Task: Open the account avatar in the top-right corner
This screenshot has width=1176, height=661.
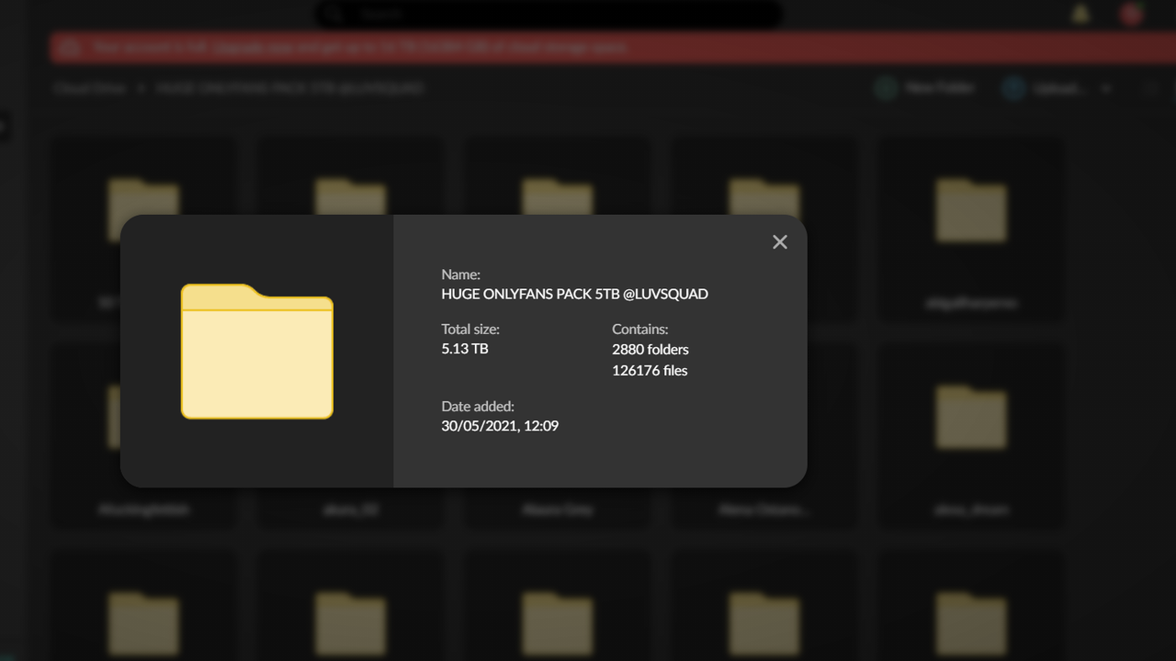Action: pos(1130,14)
